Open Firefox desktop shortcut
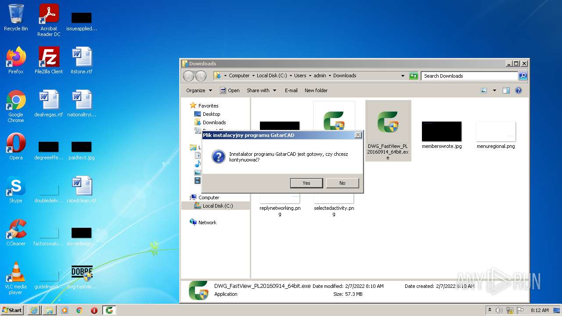The image size is (562, 316). (x=16, y=61)
